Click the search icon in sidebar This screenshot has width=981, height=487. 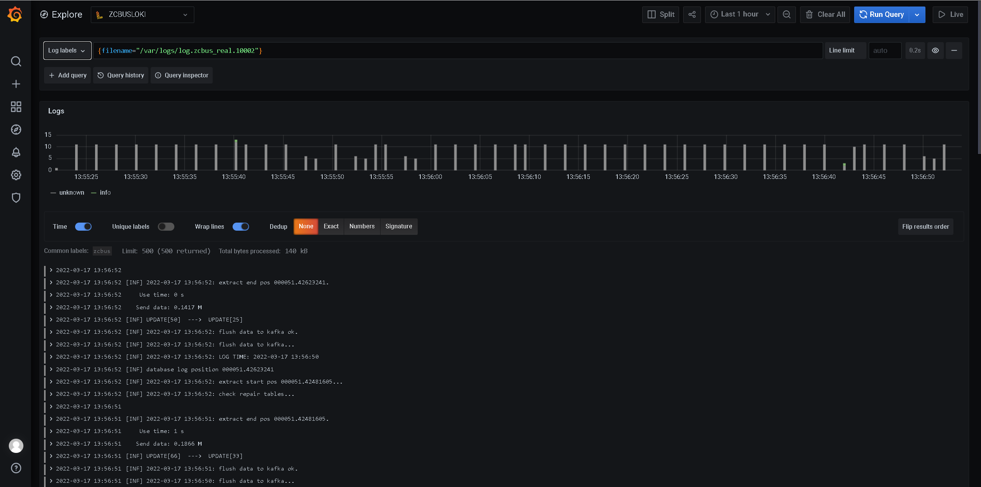point(16,61)
